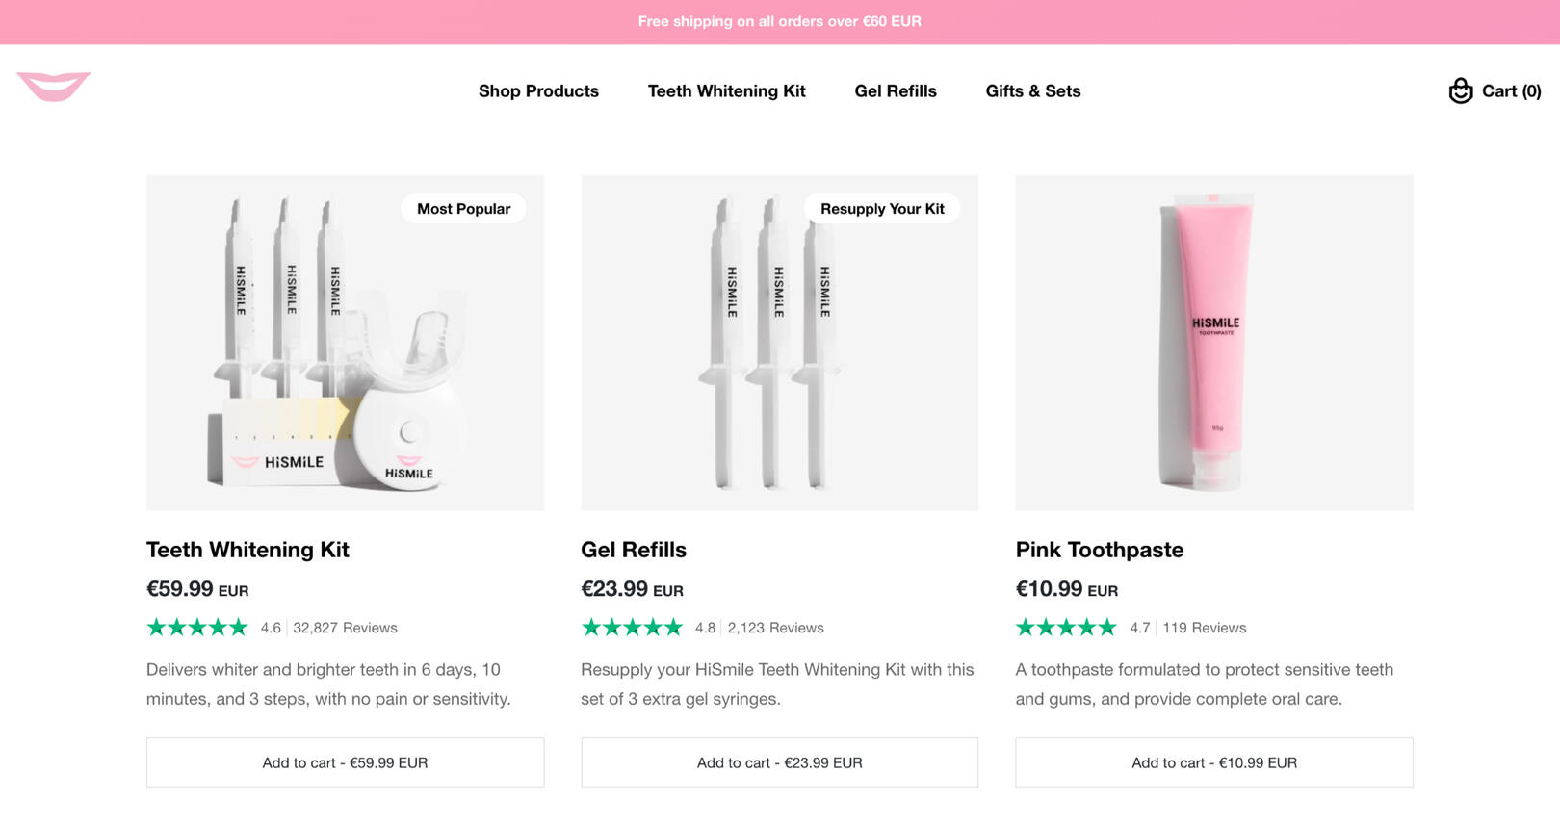Image resolution: width=1560 pixels, height=825 pixels.
Task: Open Gel Refills navigation link
Action: pos(896,91)
